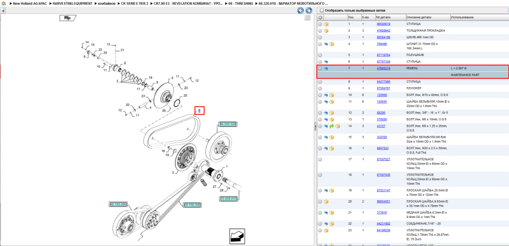The image size is (509, 246).
Task: Click the panel splitter handle between diagram and list
Action: coord(315,126)
